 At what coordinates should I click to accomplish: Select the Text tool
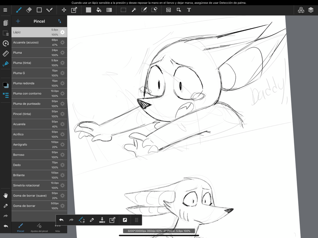click(189, 10)
